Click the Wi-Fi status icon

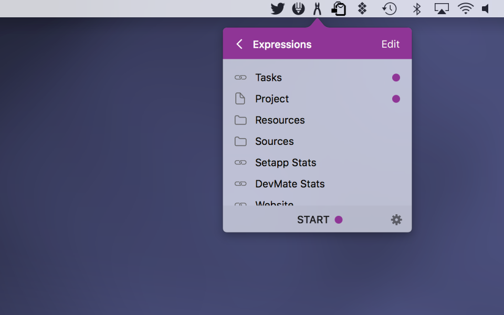pos(465,8)
